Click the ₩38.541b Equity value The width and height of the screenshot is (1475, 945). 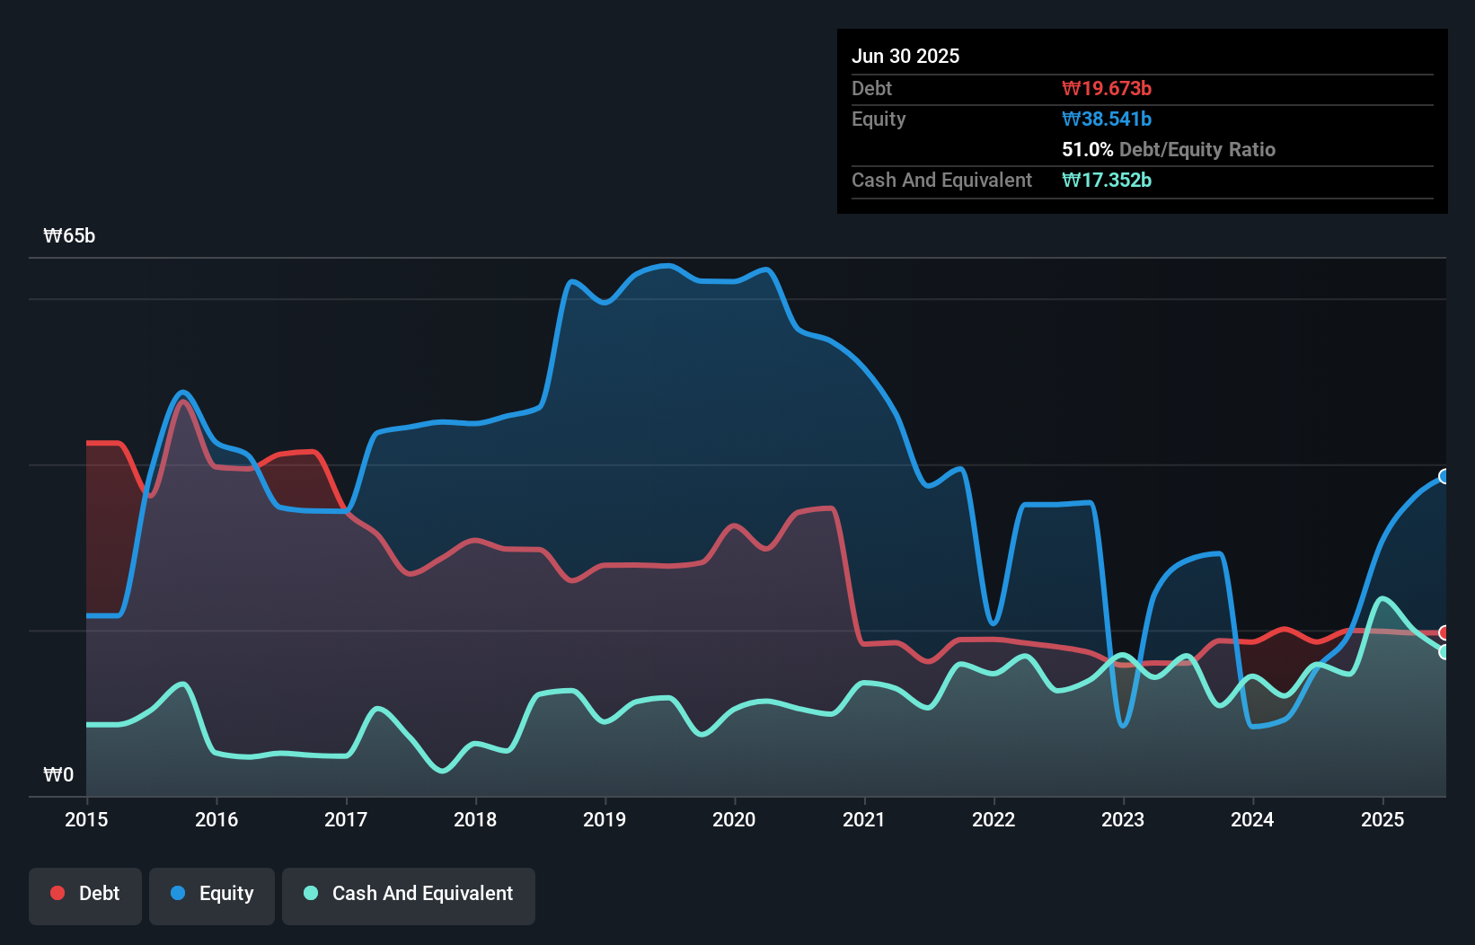[1107, 119]
